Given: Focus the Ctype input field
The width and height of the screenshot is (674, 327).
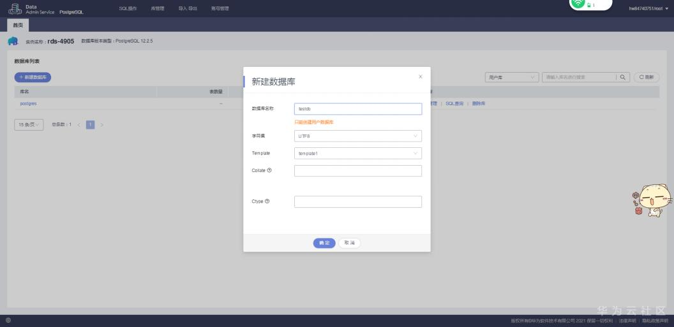Looking at the screenshot, I should click(x=357, y=201).
